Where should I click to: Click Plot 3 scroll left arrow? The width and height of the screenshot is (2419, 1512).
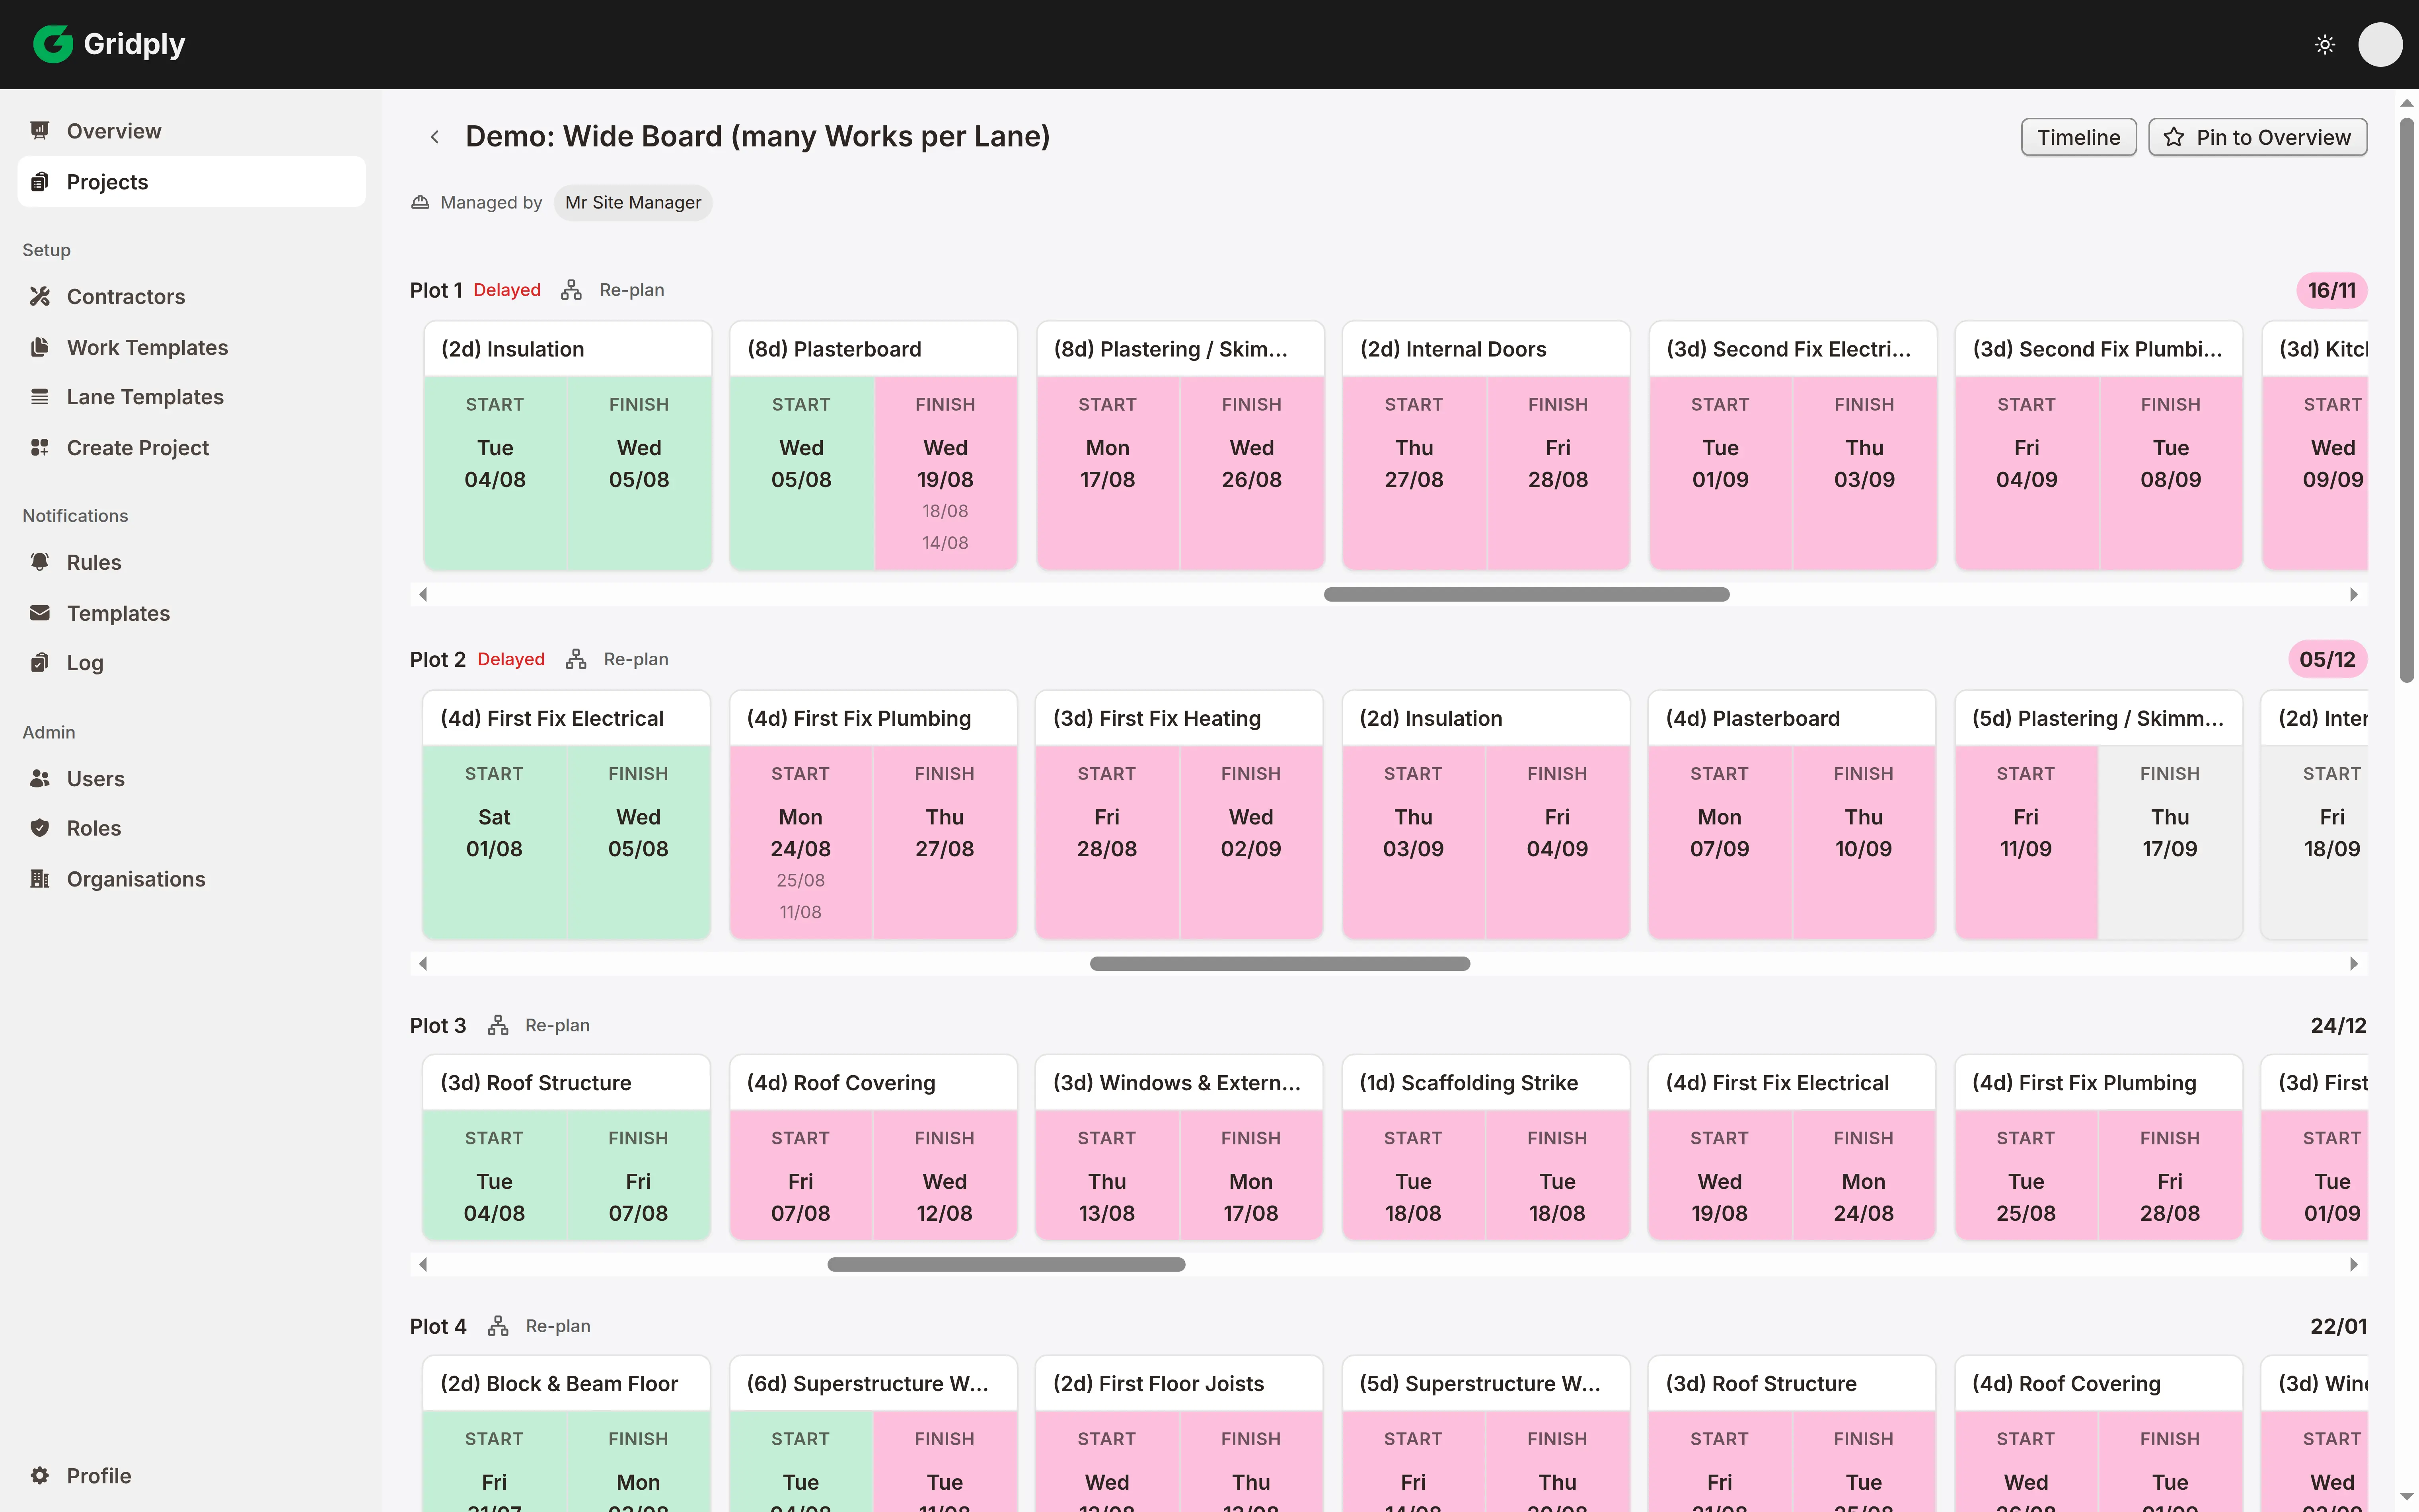(423, 1264)
